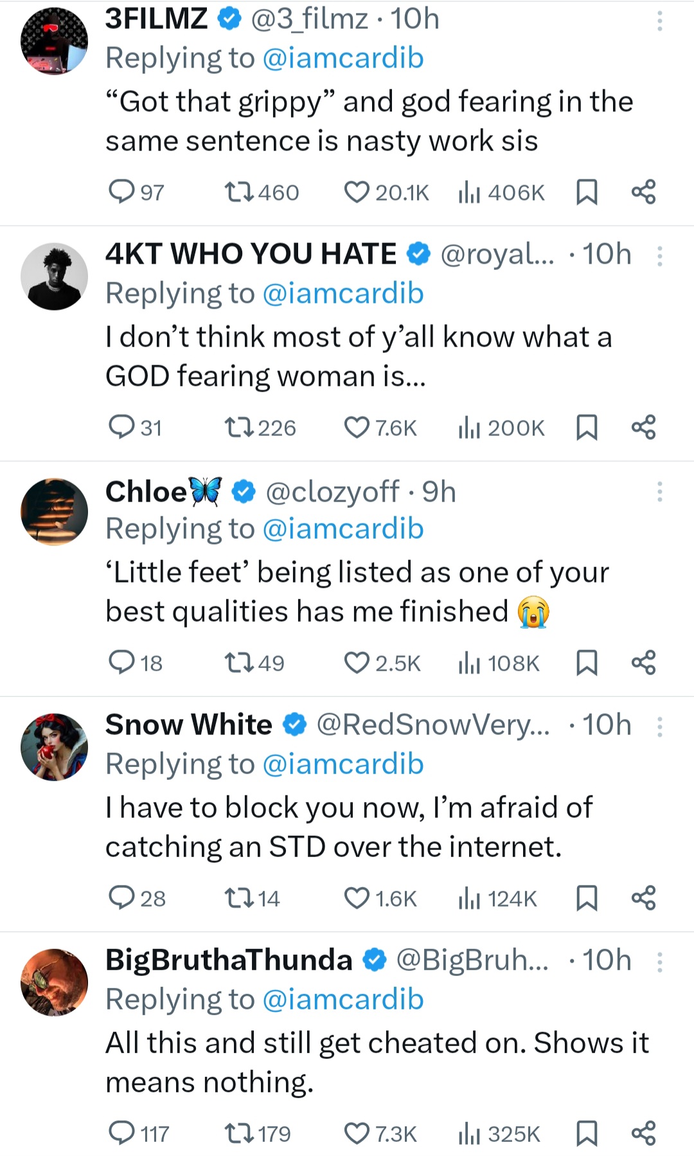Open 4KT WHO YOU HATE display name
694x1156 pixels.
pyautogui.click(x=251, y=255)
